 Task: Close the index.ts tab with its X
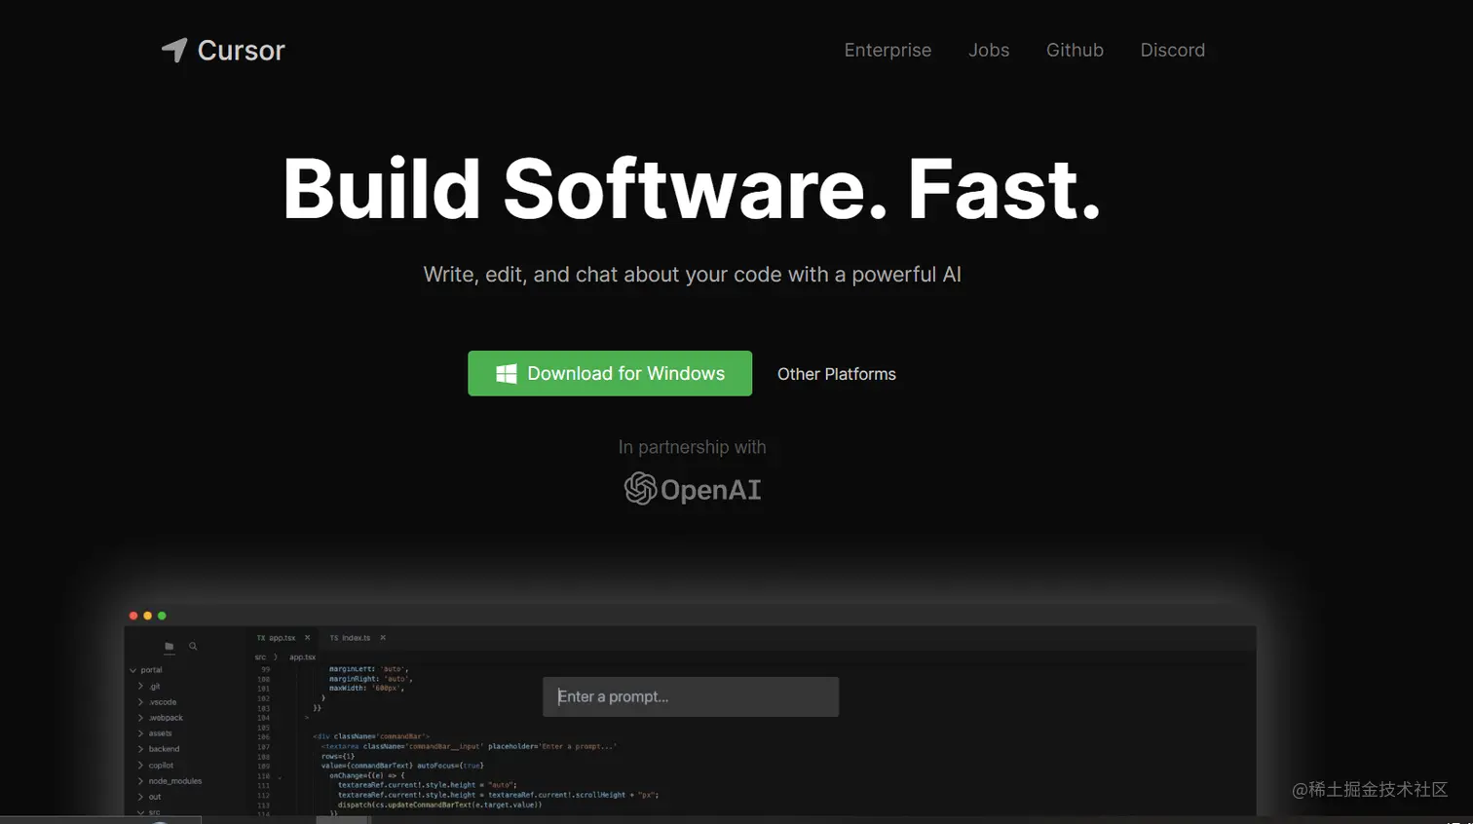[x=383, y=638]
